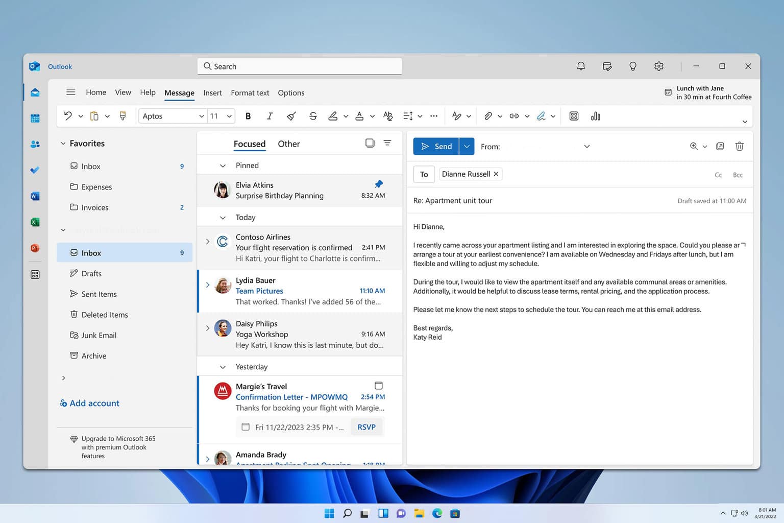784x523 pixels.
Task: Toggle italic formatting
Action: coord(269,116)
